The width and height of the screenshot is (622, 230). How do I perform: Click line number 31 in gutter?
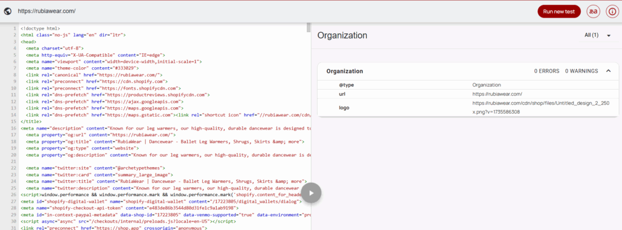point(14,228)
